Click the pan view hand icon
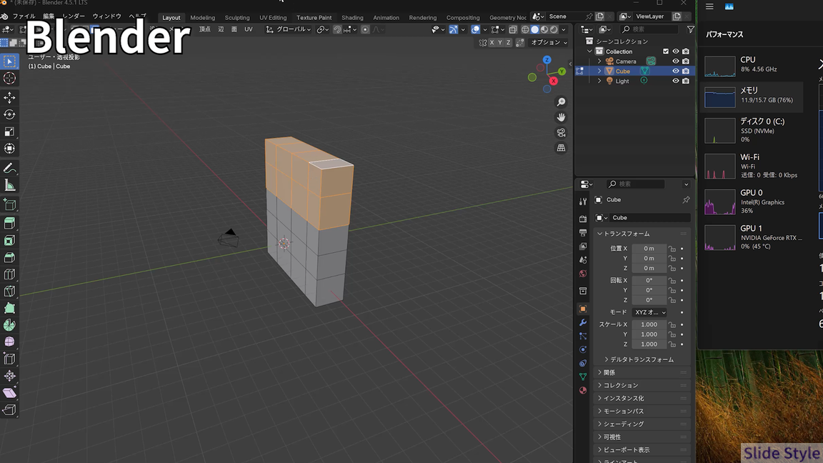 click(562, 117)
